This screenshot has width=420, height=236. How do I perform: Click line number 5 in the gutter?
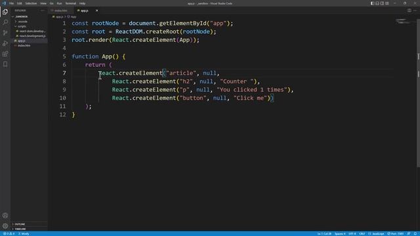(x=64, y=56)
